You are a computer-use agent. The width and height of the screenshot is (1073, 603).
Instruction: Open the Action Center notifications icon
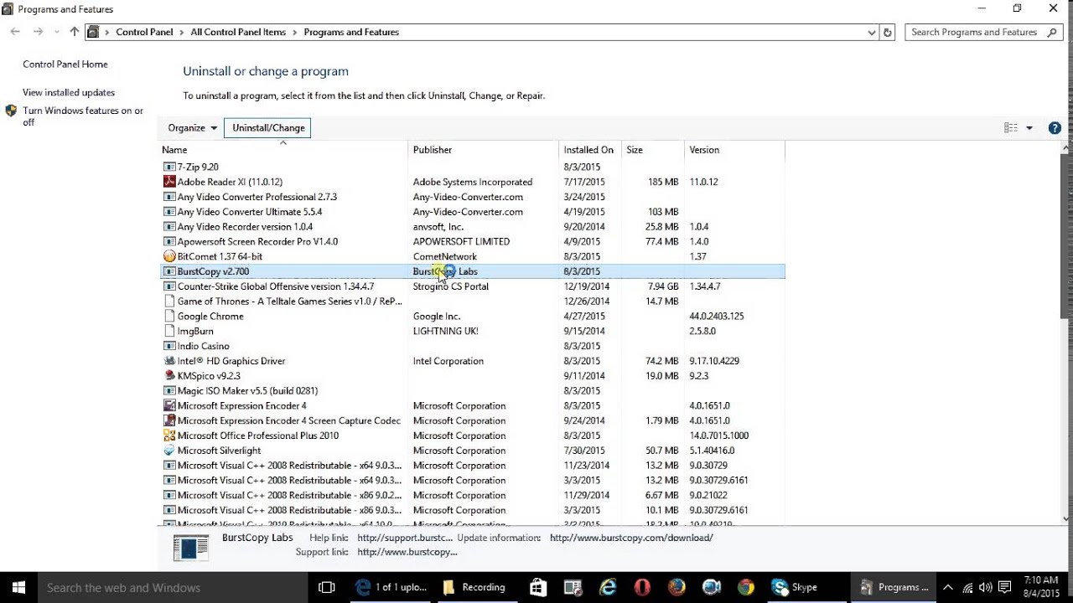point(1006,587)
